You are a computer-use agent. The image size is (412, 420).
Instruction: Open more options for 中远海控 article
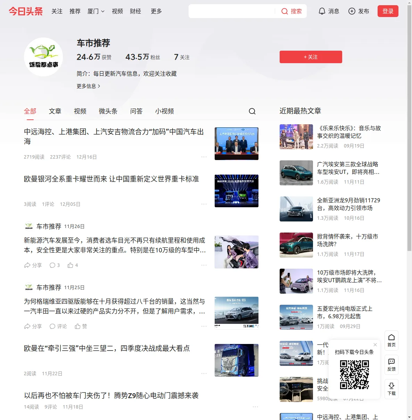click(x=204, y=157)
